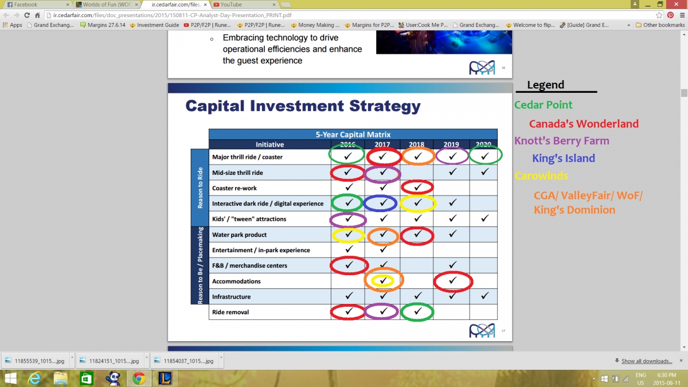Switch to Chrome in the taskbar
Image resolution: width=688 pixels, height=387 pixels.
pyautogui.click(x=138, y=378)
